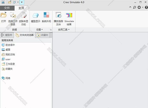
Task: Click the My Documents folder icon
Action: (3, 55)
